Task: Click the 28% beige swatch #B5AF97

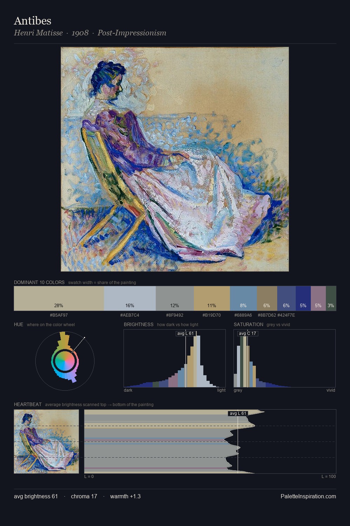Action: [x=59, y=298]
